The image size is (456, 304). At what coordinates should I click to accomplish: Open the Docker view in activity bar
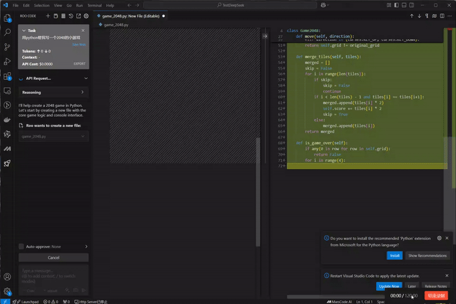8,119
